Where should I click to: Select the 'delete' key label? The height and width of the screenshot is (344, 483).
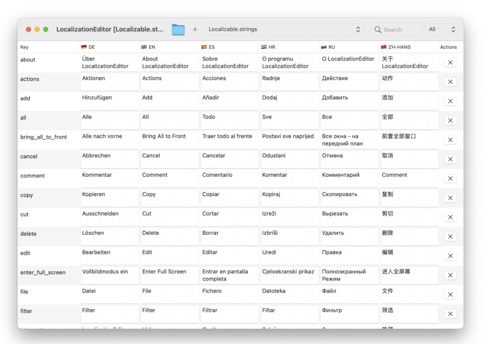click(28, 234)
